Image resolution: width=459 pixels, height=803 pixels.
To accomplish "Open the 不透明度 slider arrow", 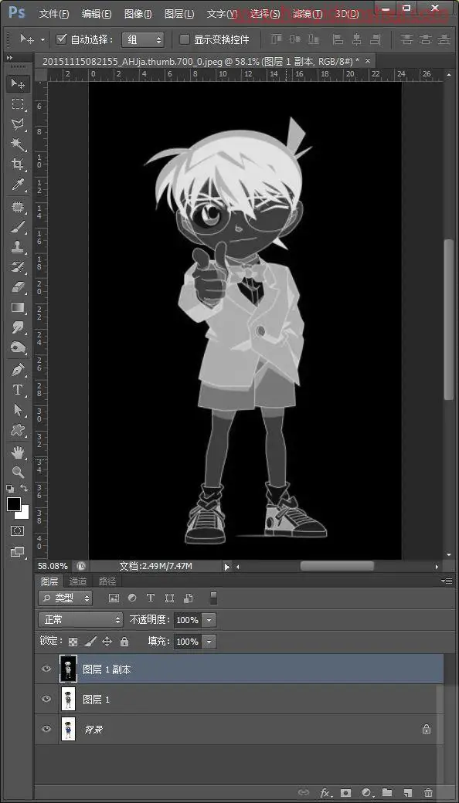I will point(209,620).
